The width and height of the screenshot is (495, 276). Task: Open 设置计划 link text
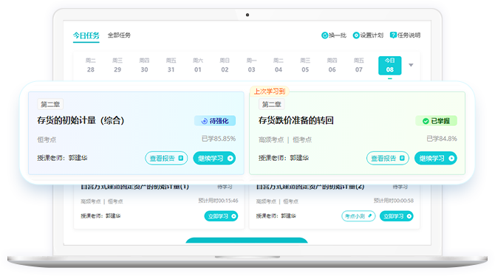pos(372,35)
